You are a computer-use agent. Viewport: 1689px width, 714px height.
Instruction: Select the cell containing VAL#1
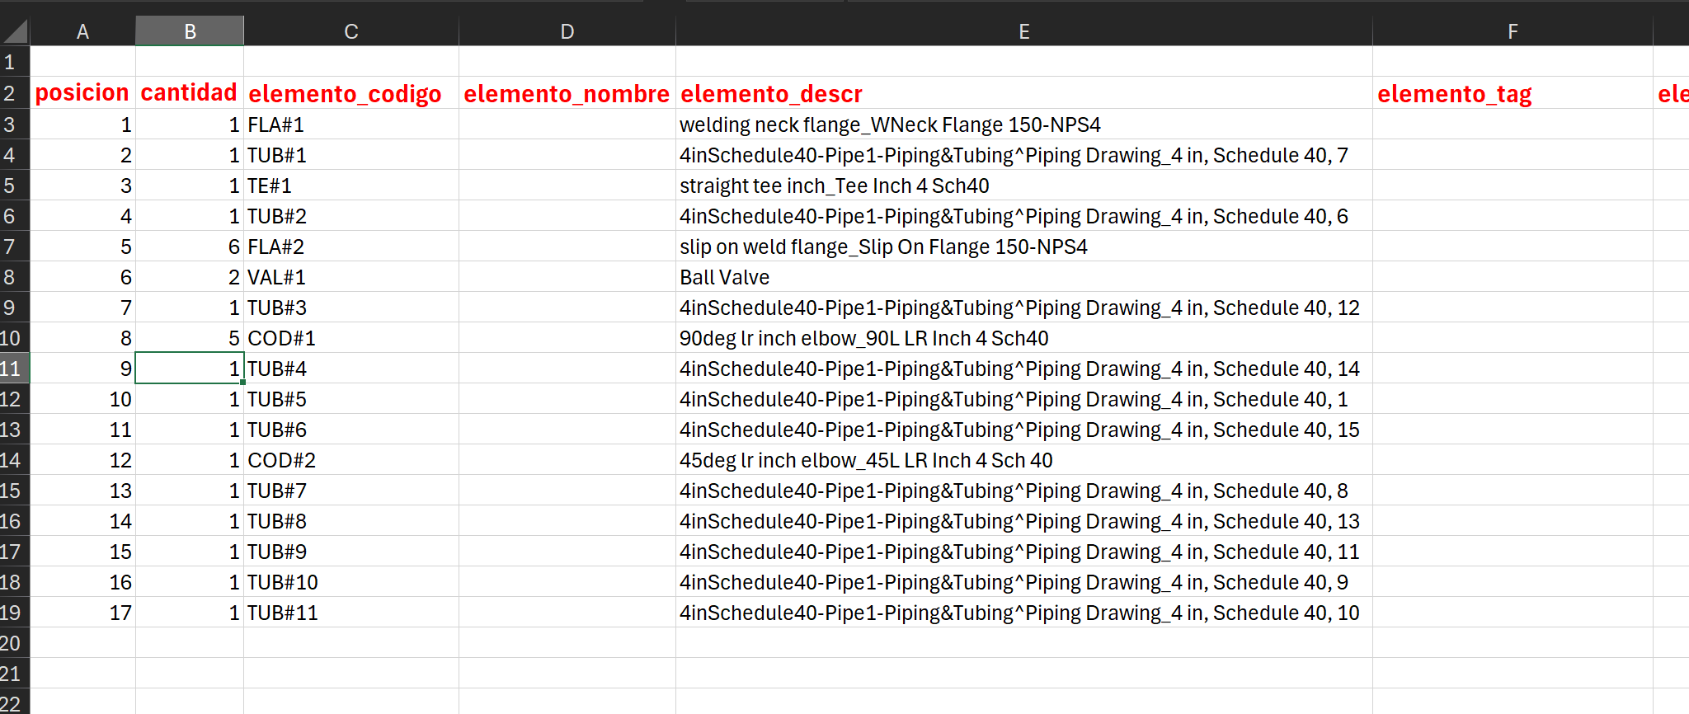point(351,277)
